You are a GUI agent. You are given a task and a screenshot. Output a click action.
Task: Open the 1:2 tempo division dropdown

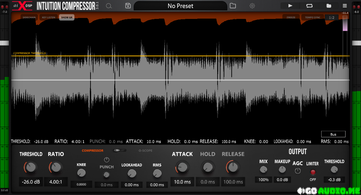click(331, 18)
